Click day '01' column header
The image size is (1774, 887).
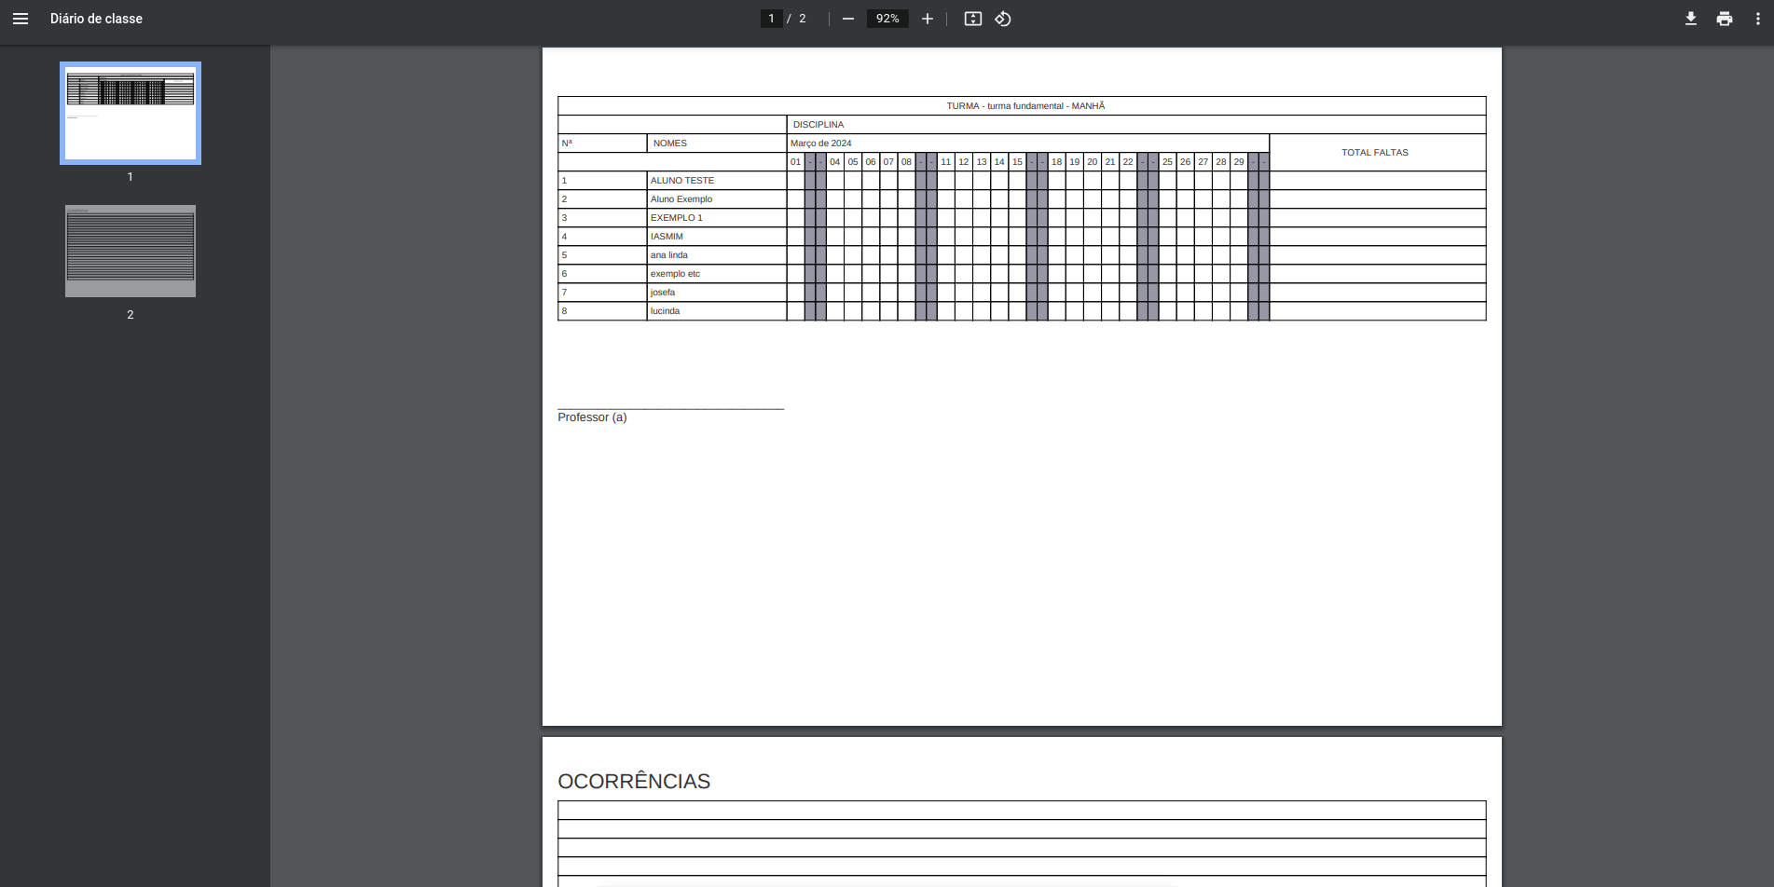coord(795,162)
